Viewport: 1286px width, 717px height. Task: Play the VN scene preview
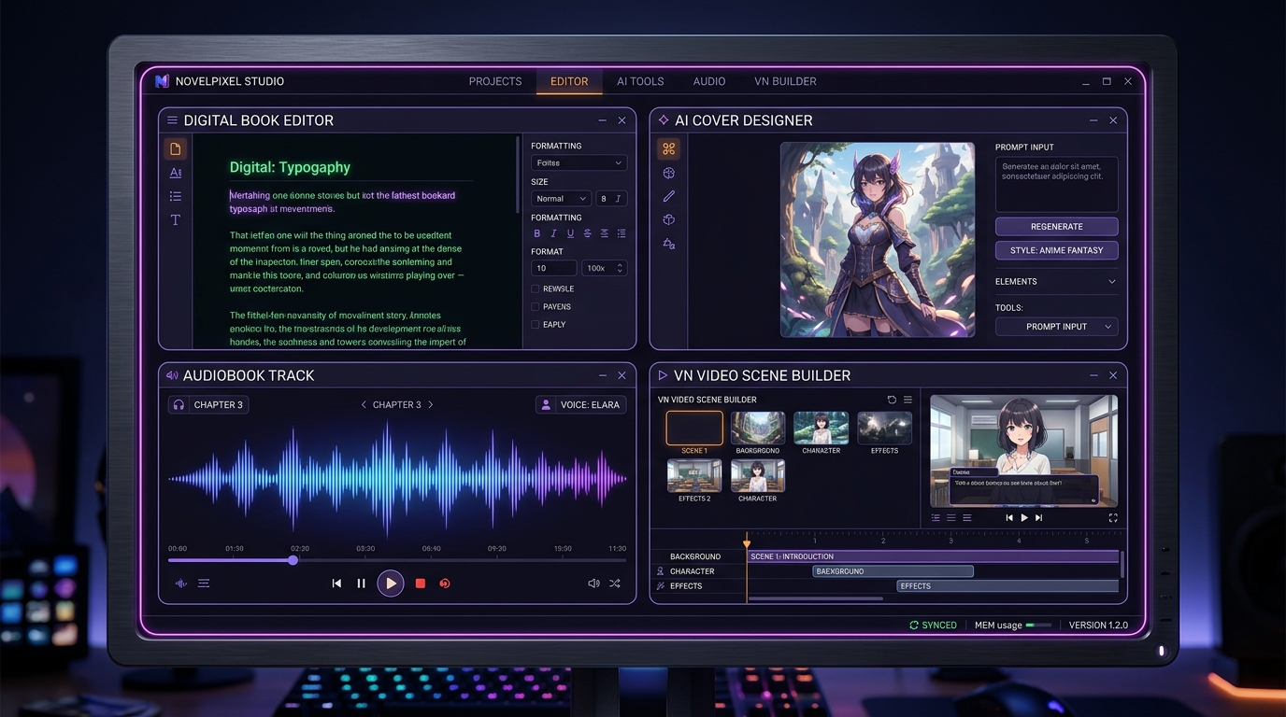(1024, 517)
